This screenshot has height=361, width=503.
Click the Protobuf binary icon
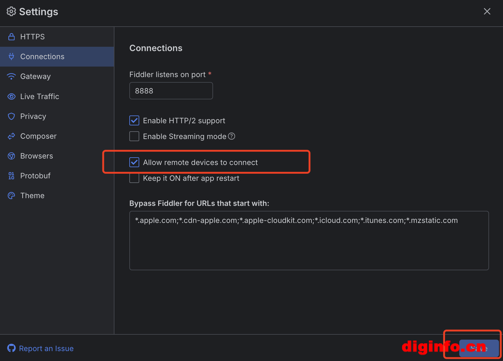[x=11, y=176]
